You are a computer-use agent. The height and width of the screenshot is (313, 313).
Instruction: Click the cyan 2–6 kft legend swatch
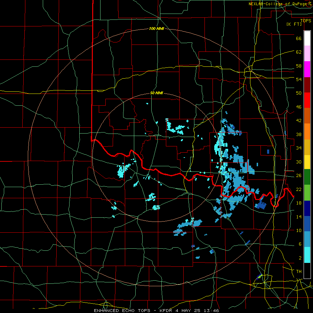tap(307, 255)
